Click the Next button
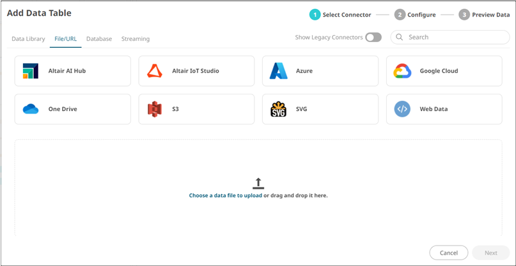Viewport: 516px width, 266px height. pyautogui.click(x=490, y=253)
